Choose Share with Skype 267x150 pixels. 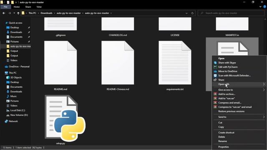[x=227, y=63]
